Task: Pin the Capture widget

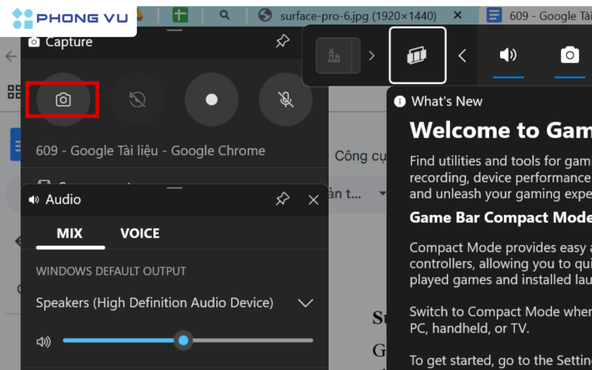Action: (x=282, y=41)
